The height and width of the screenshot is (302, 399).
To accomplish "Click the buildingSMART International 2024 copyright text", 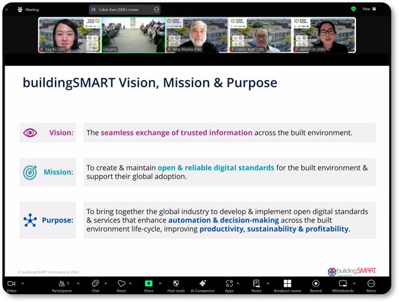I will tap(48, 272).
